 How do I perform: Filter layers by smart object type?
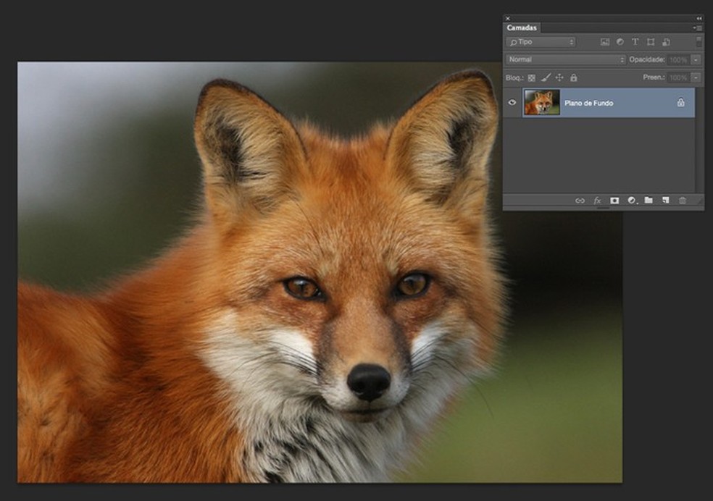click(666, 42)
